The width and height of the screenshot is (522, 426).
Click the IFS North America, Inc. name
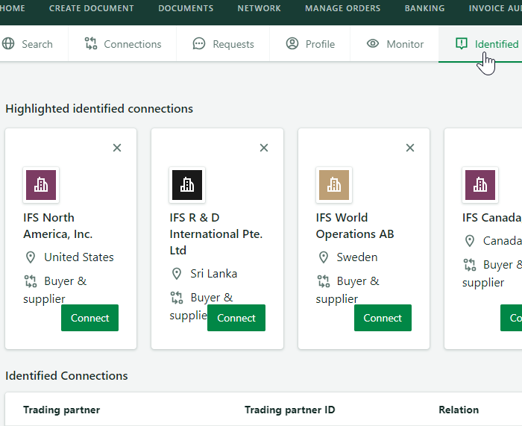tap(58, 226)
